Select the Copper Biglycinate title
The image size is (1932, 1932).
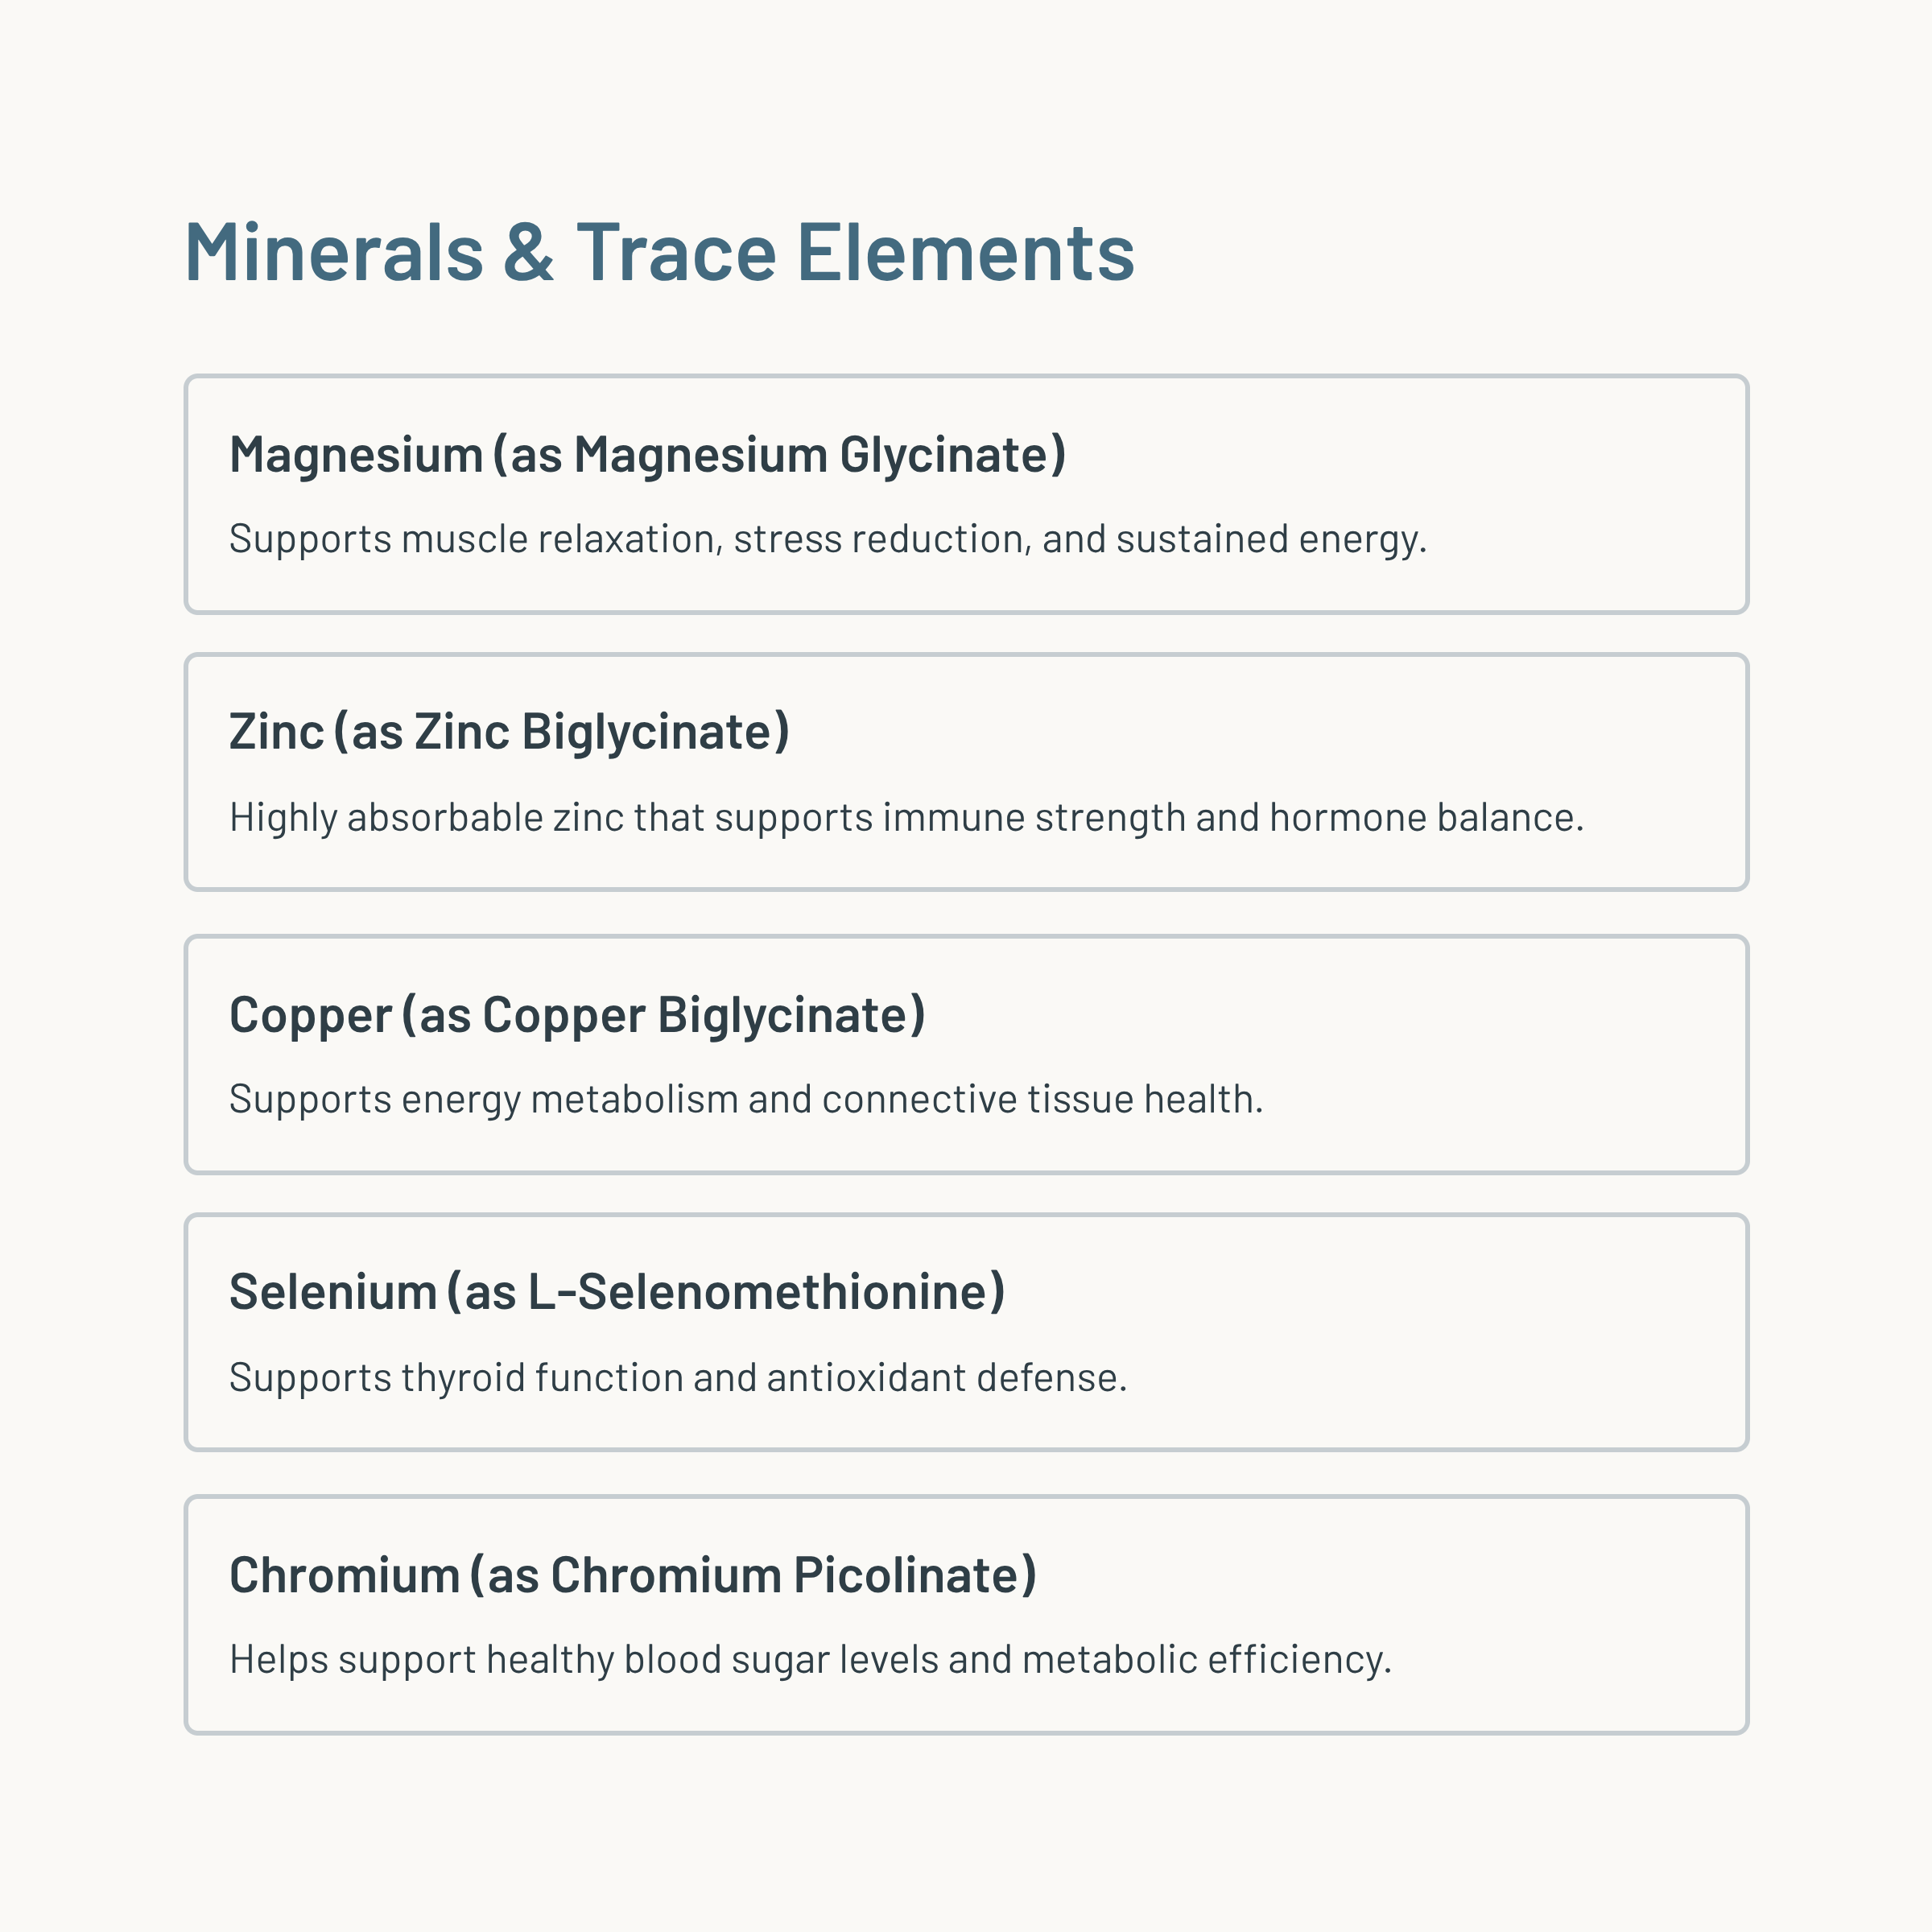click(x=578, y=1015)
